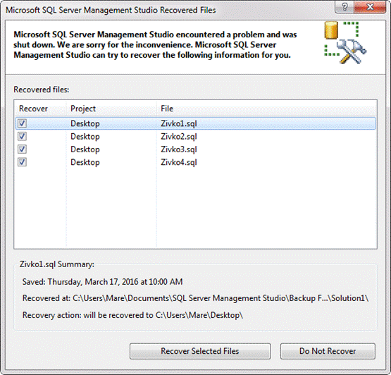Uncheck the Zivko2.sql recover checkbox

[x=23, y=136]
